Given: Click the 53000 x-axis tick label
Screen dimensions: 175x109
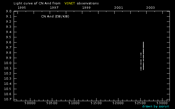Looking at the screenshot, I should (x=162, y=103).
